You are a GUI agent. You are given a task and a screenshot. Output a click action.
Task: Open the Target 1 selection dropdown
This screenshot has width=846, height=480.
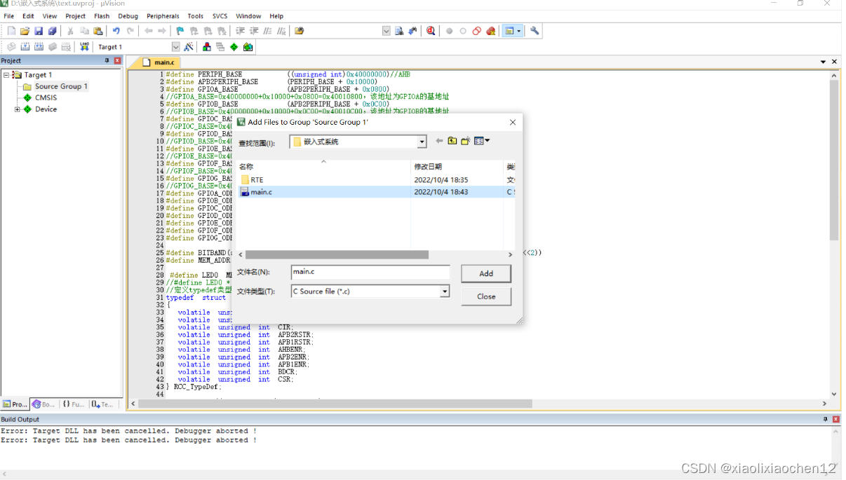point(175,47)
